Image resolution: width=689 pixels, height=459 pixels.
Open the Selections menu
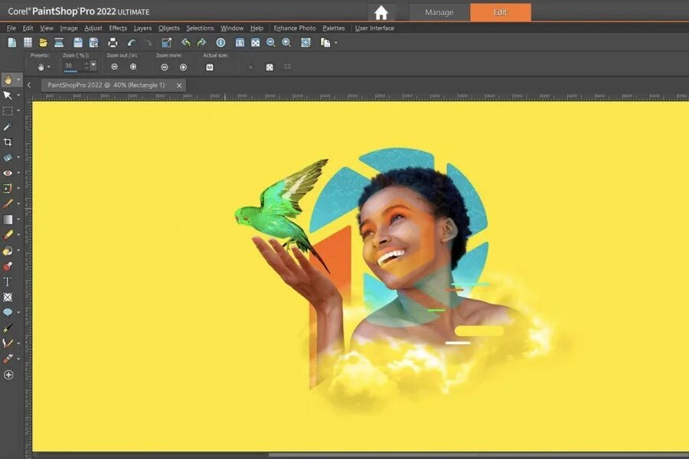coord(200,28)
